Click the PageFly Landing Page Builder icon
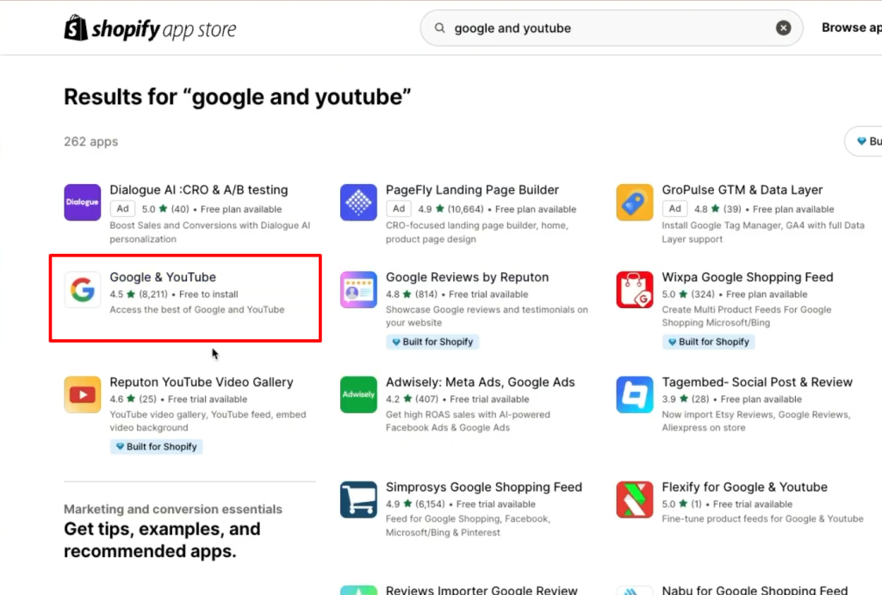This screenshot has height=595, width=882. point(358,202)
